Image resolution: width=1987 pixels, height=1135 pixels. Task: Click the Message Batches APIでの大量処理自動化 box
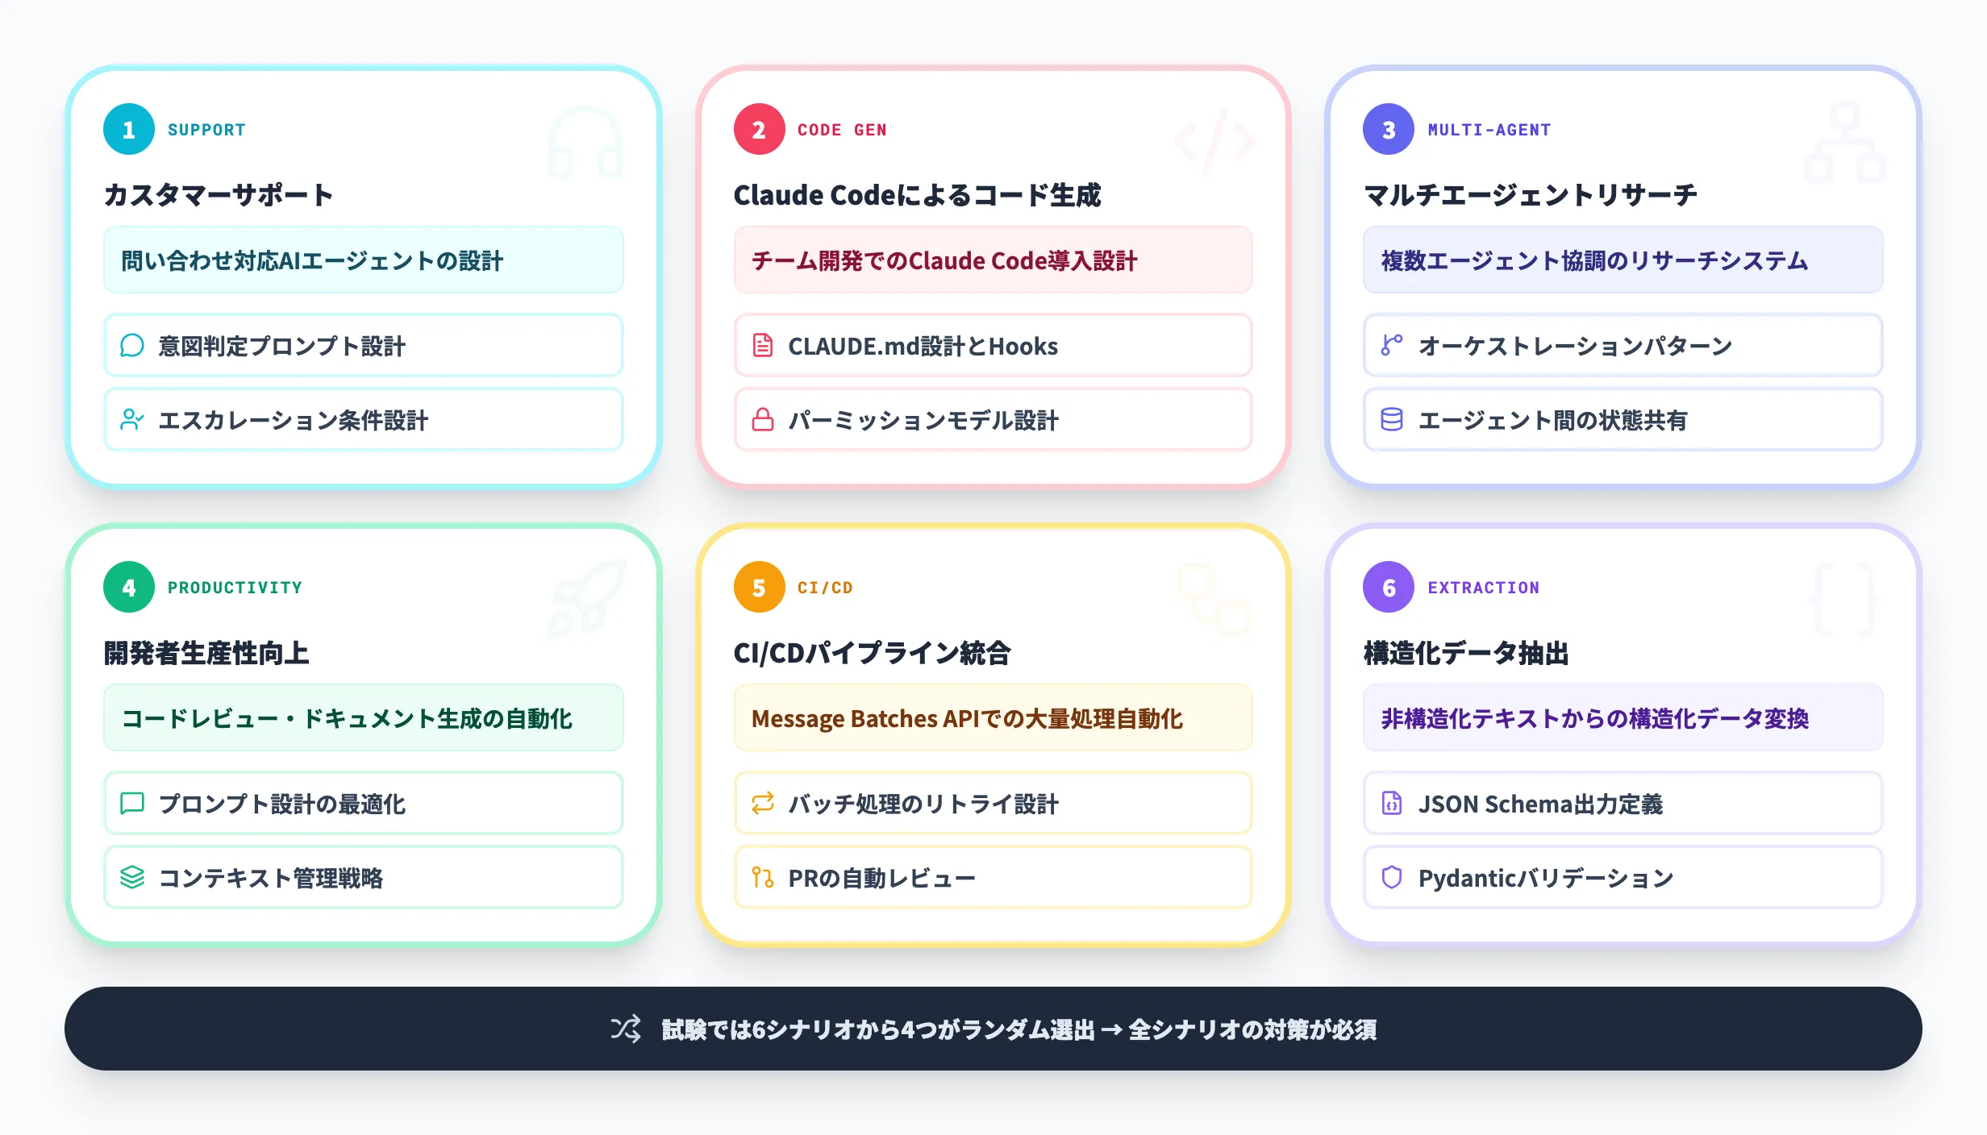pos(993,718)
